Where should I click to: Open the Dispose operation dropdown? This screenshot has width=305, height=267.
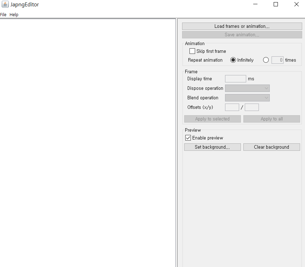click(247, 88)
